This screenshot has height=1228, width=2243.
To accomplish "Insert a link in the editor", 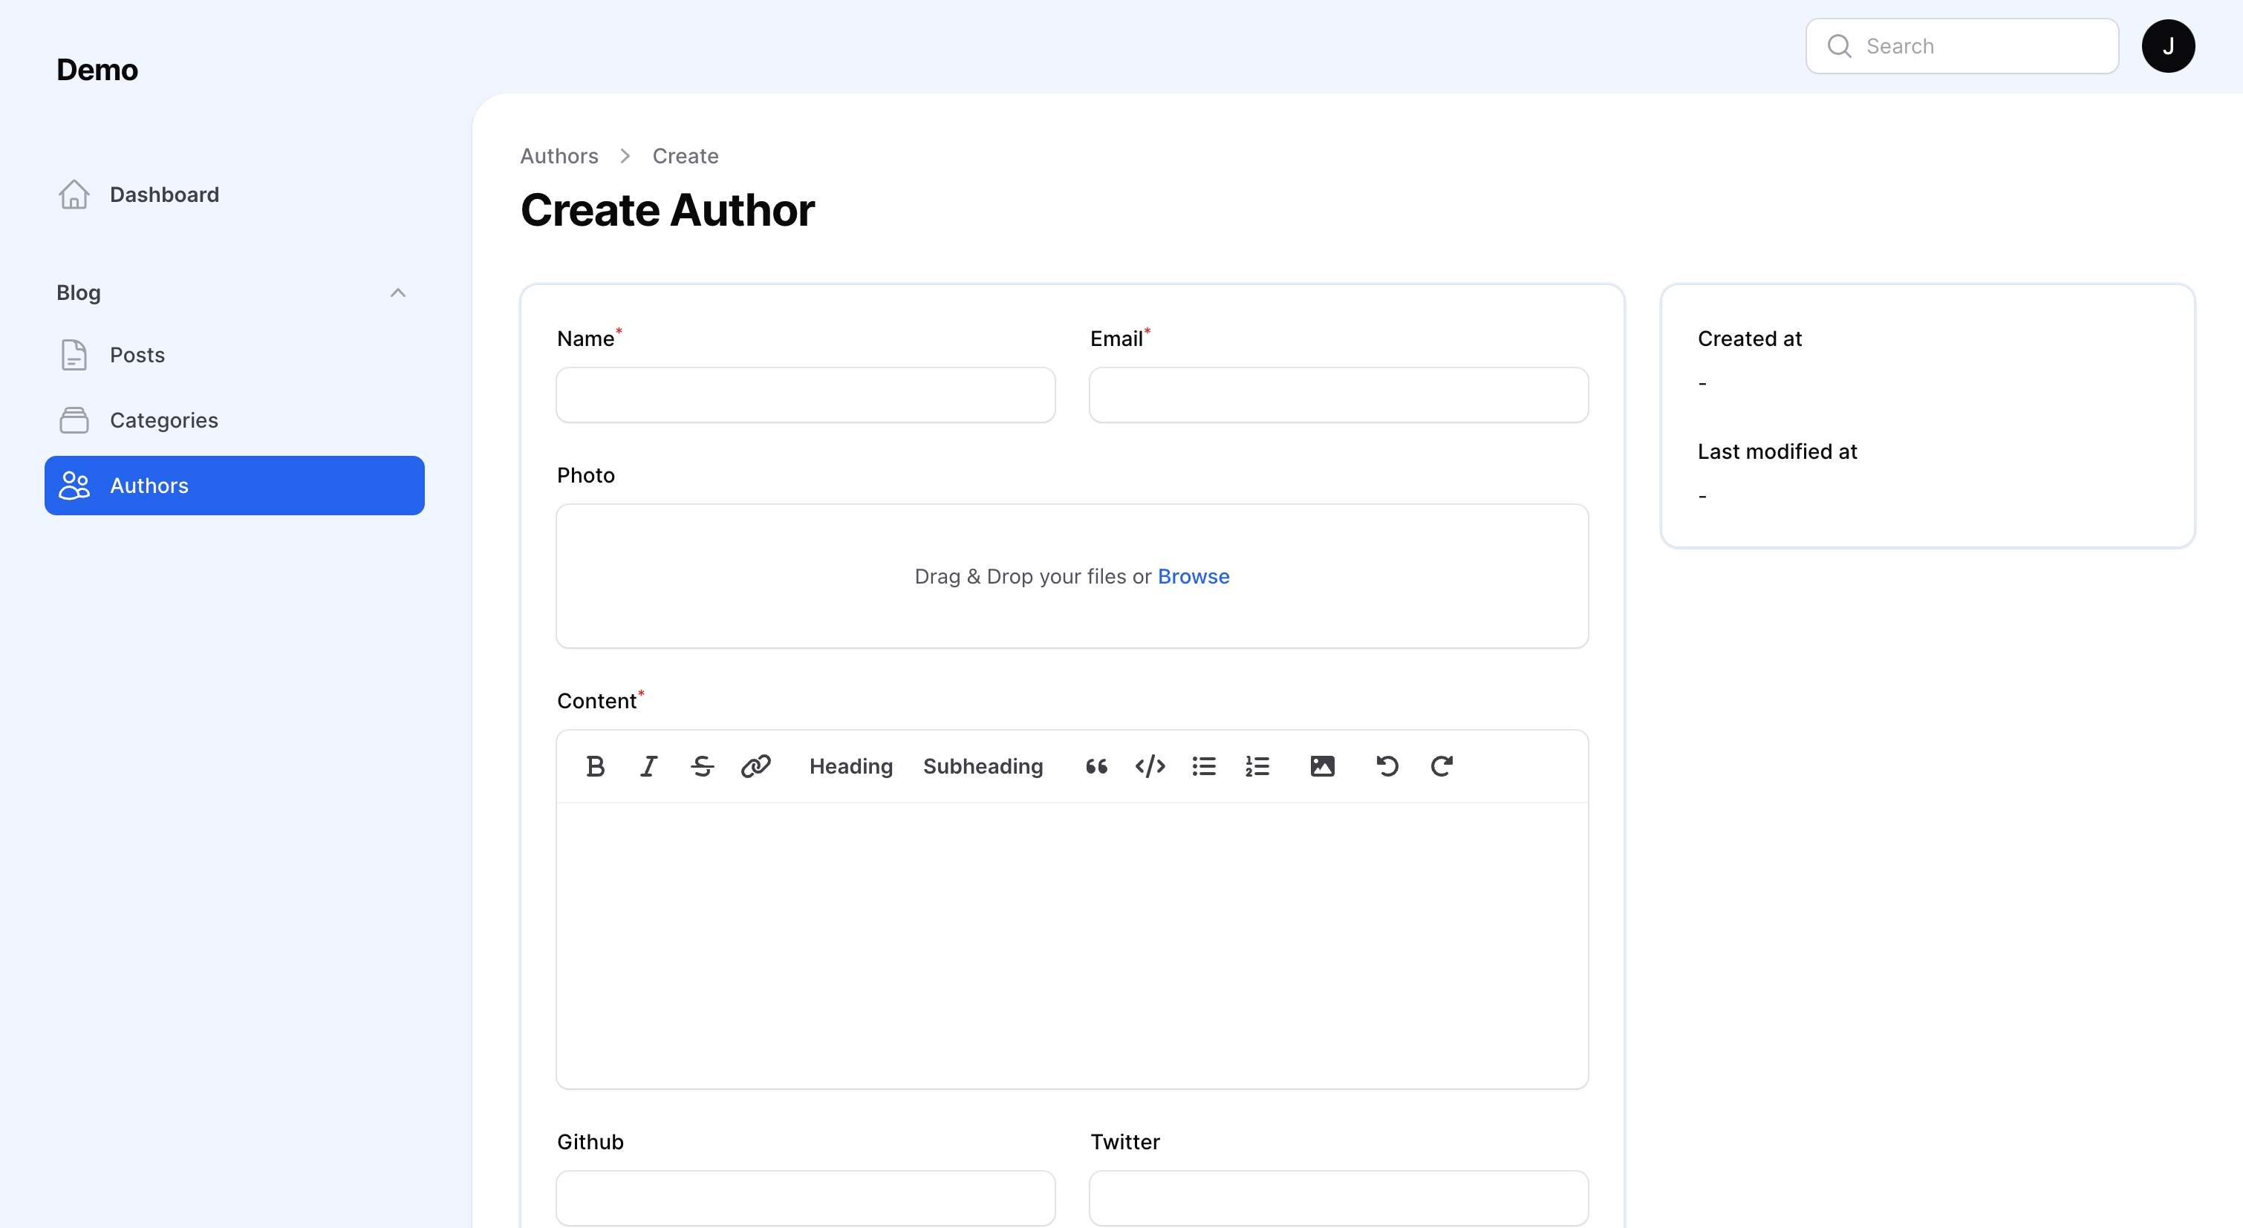I will pos(755,766).
